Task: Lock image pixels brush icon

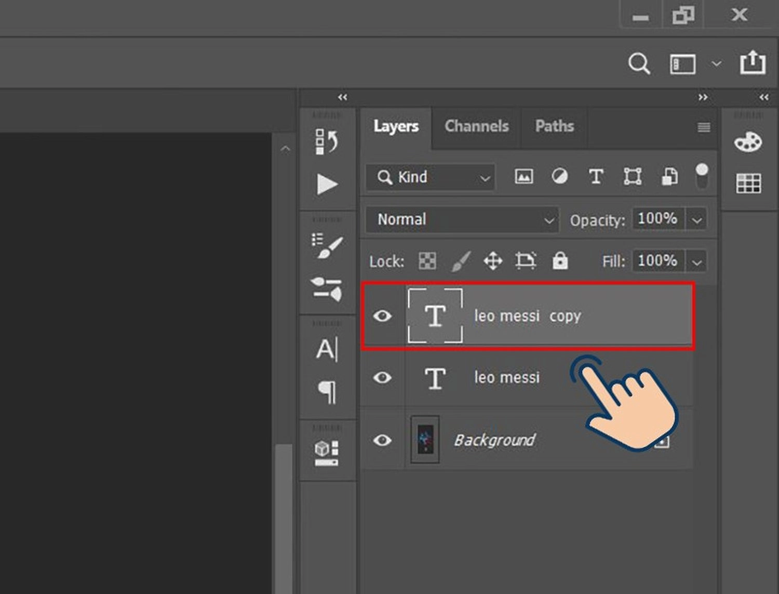Action: [461, 261]
